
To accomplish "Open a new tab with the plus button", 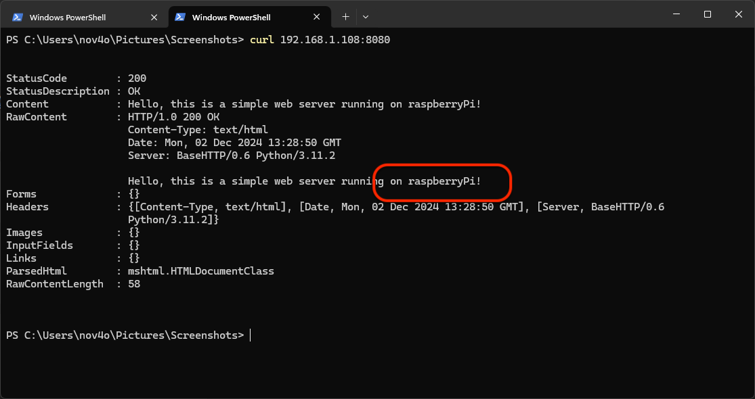I will click(345, 16).
